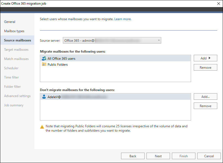
Task: Select the AdeleV excluded mailbox row
Action: coord(74,96)
